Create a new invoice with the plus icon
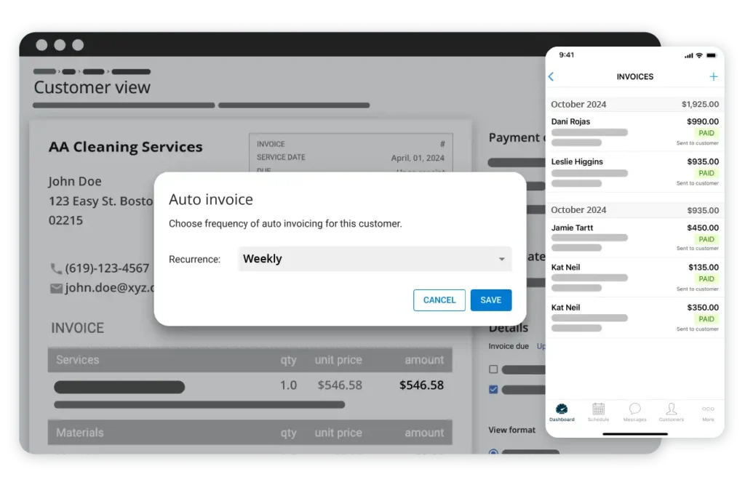The height and width of the screenshot is (493, 745). pos(714,76)
